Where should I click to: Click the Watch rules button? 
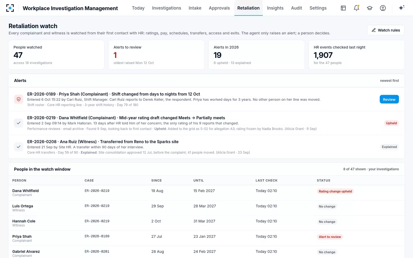coord(386,30)
